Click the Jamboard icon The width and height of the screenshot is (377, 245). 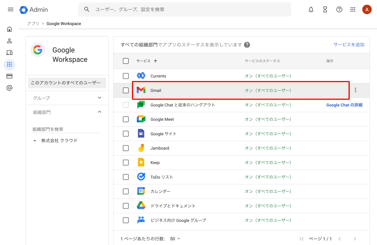[x=141, y=148]
